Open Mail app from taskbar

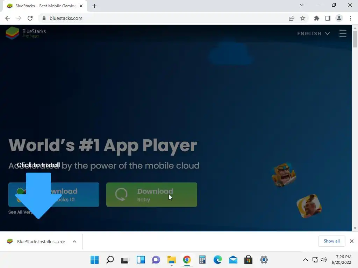(x=233, y=260)
